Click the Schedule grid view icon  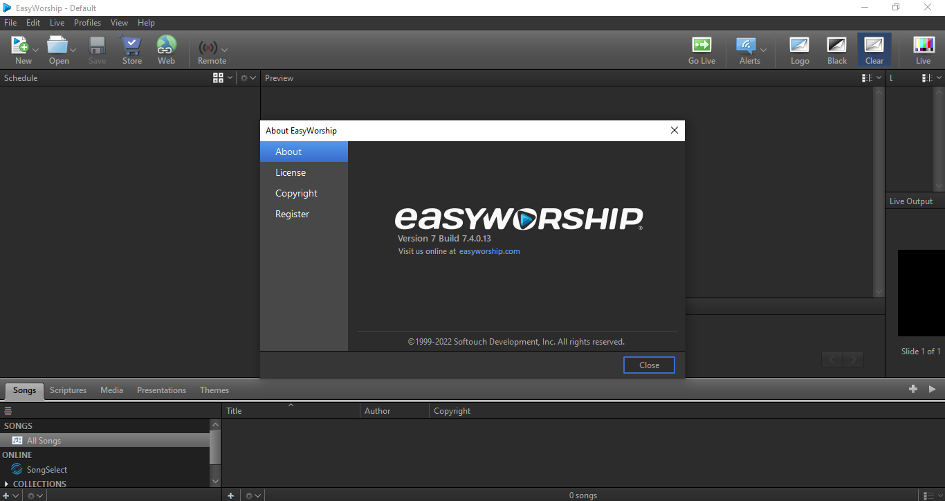(218, 78)
